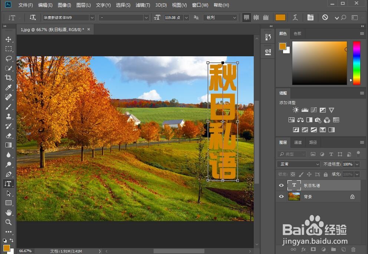Click the delete layer trash icon
Viewport: 368px width, 254px height.
pos(353,249)
